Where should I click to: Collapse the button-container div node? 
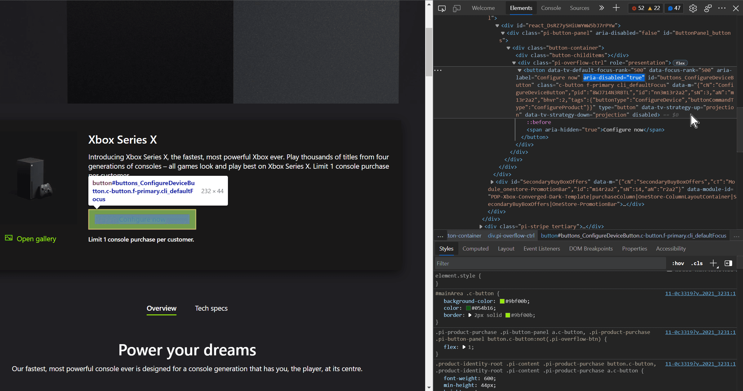pos(508,48)
